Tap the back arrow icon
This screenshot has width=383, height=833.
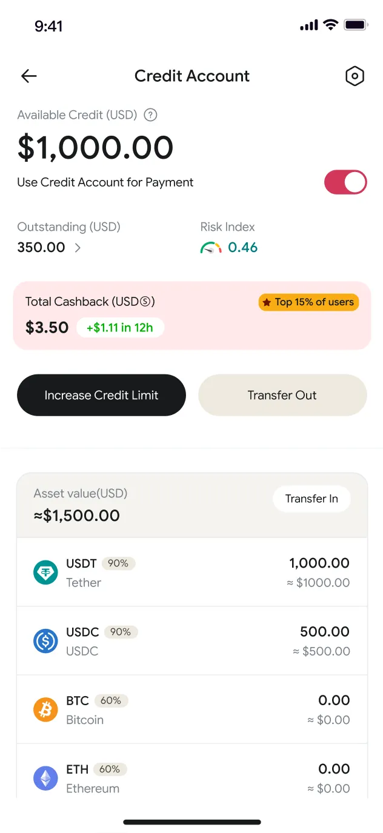coord(29,76)
